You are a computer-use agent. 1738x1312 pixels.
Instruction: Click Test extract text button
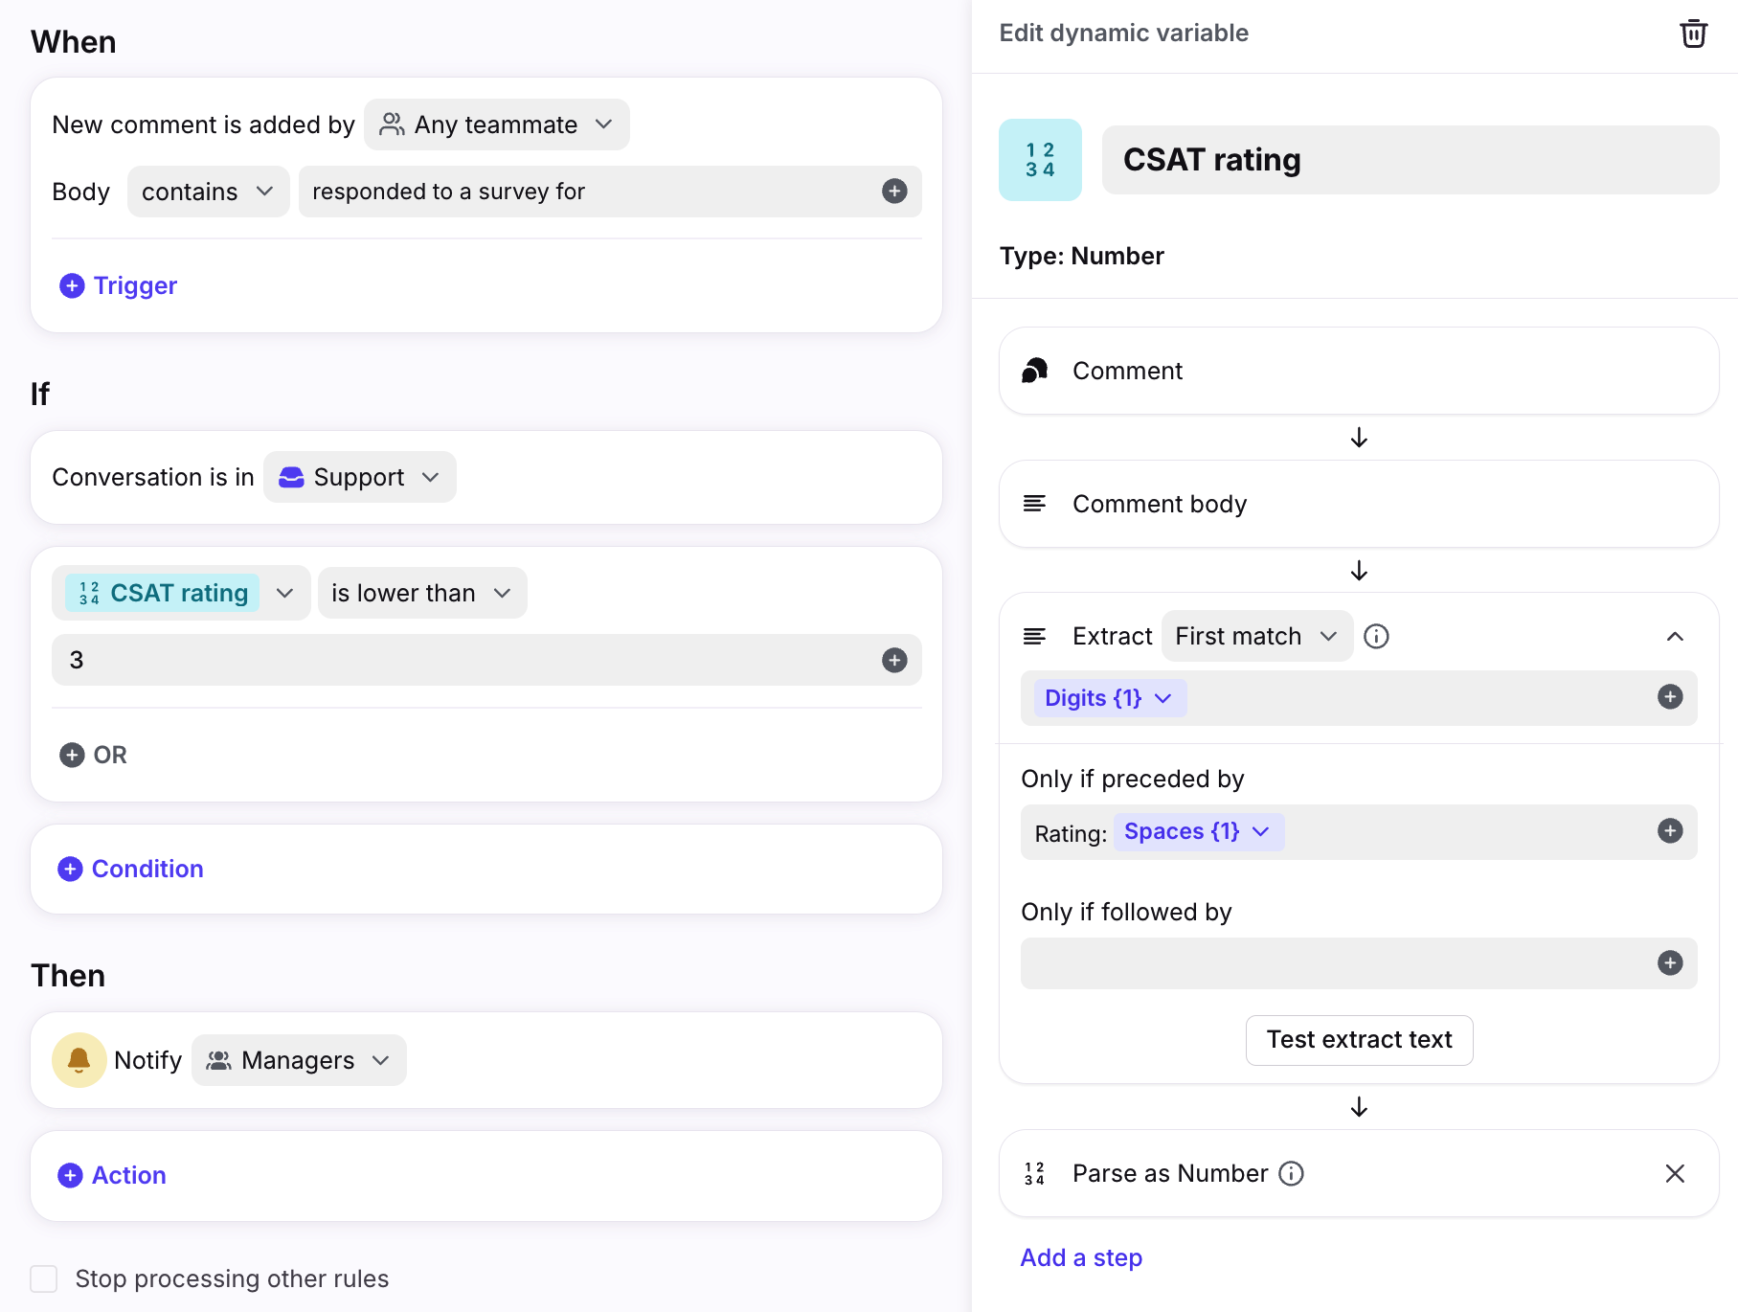(1359, 1040)
